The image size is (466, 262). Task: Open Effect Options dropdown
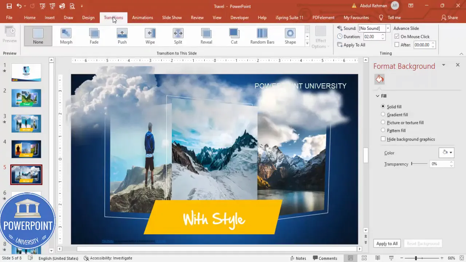[321, 37]
